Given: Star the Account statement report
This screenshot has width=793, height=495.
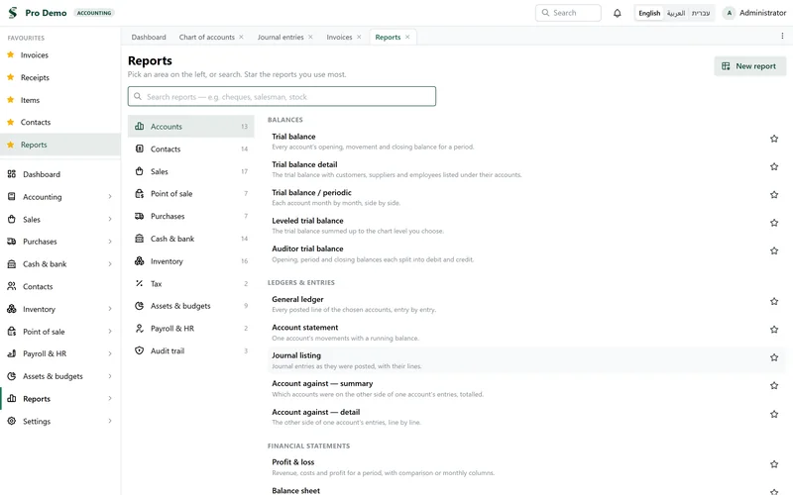Looking at the screenshot, I should [774, 330].
